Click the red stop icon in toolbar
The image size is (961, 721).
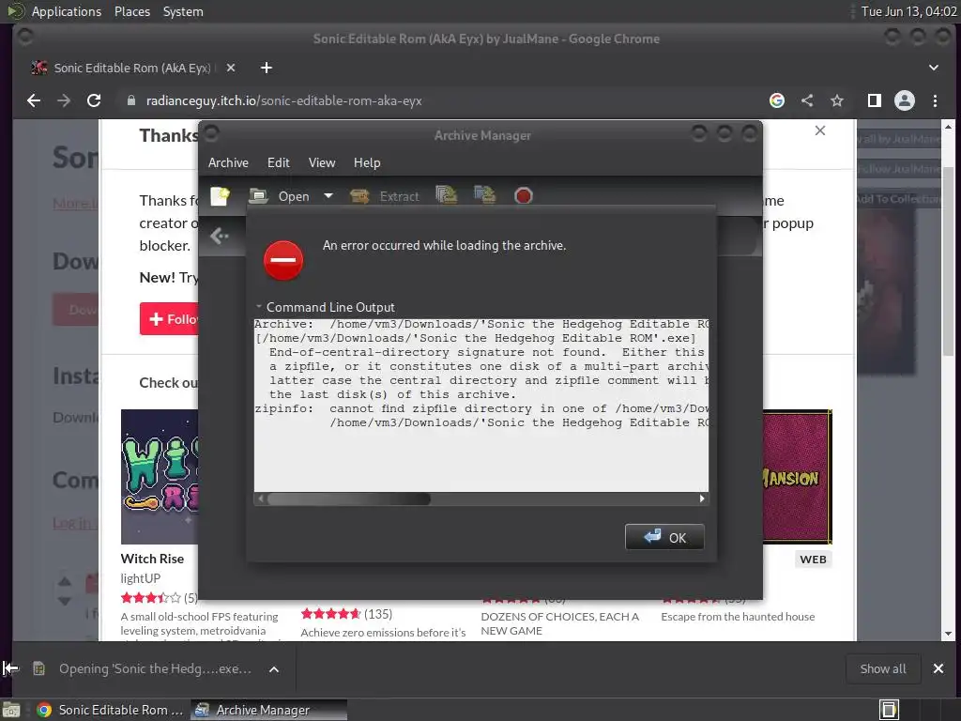(524, 195)
